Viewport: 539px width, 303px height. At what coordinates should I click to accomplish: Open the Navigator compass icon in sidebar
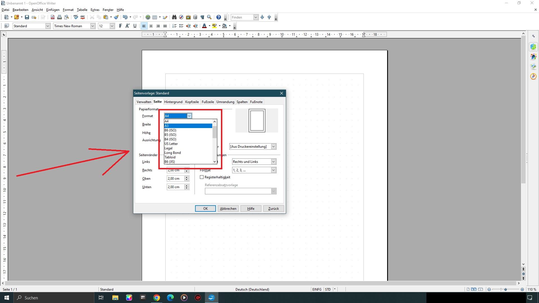point(533,76)
